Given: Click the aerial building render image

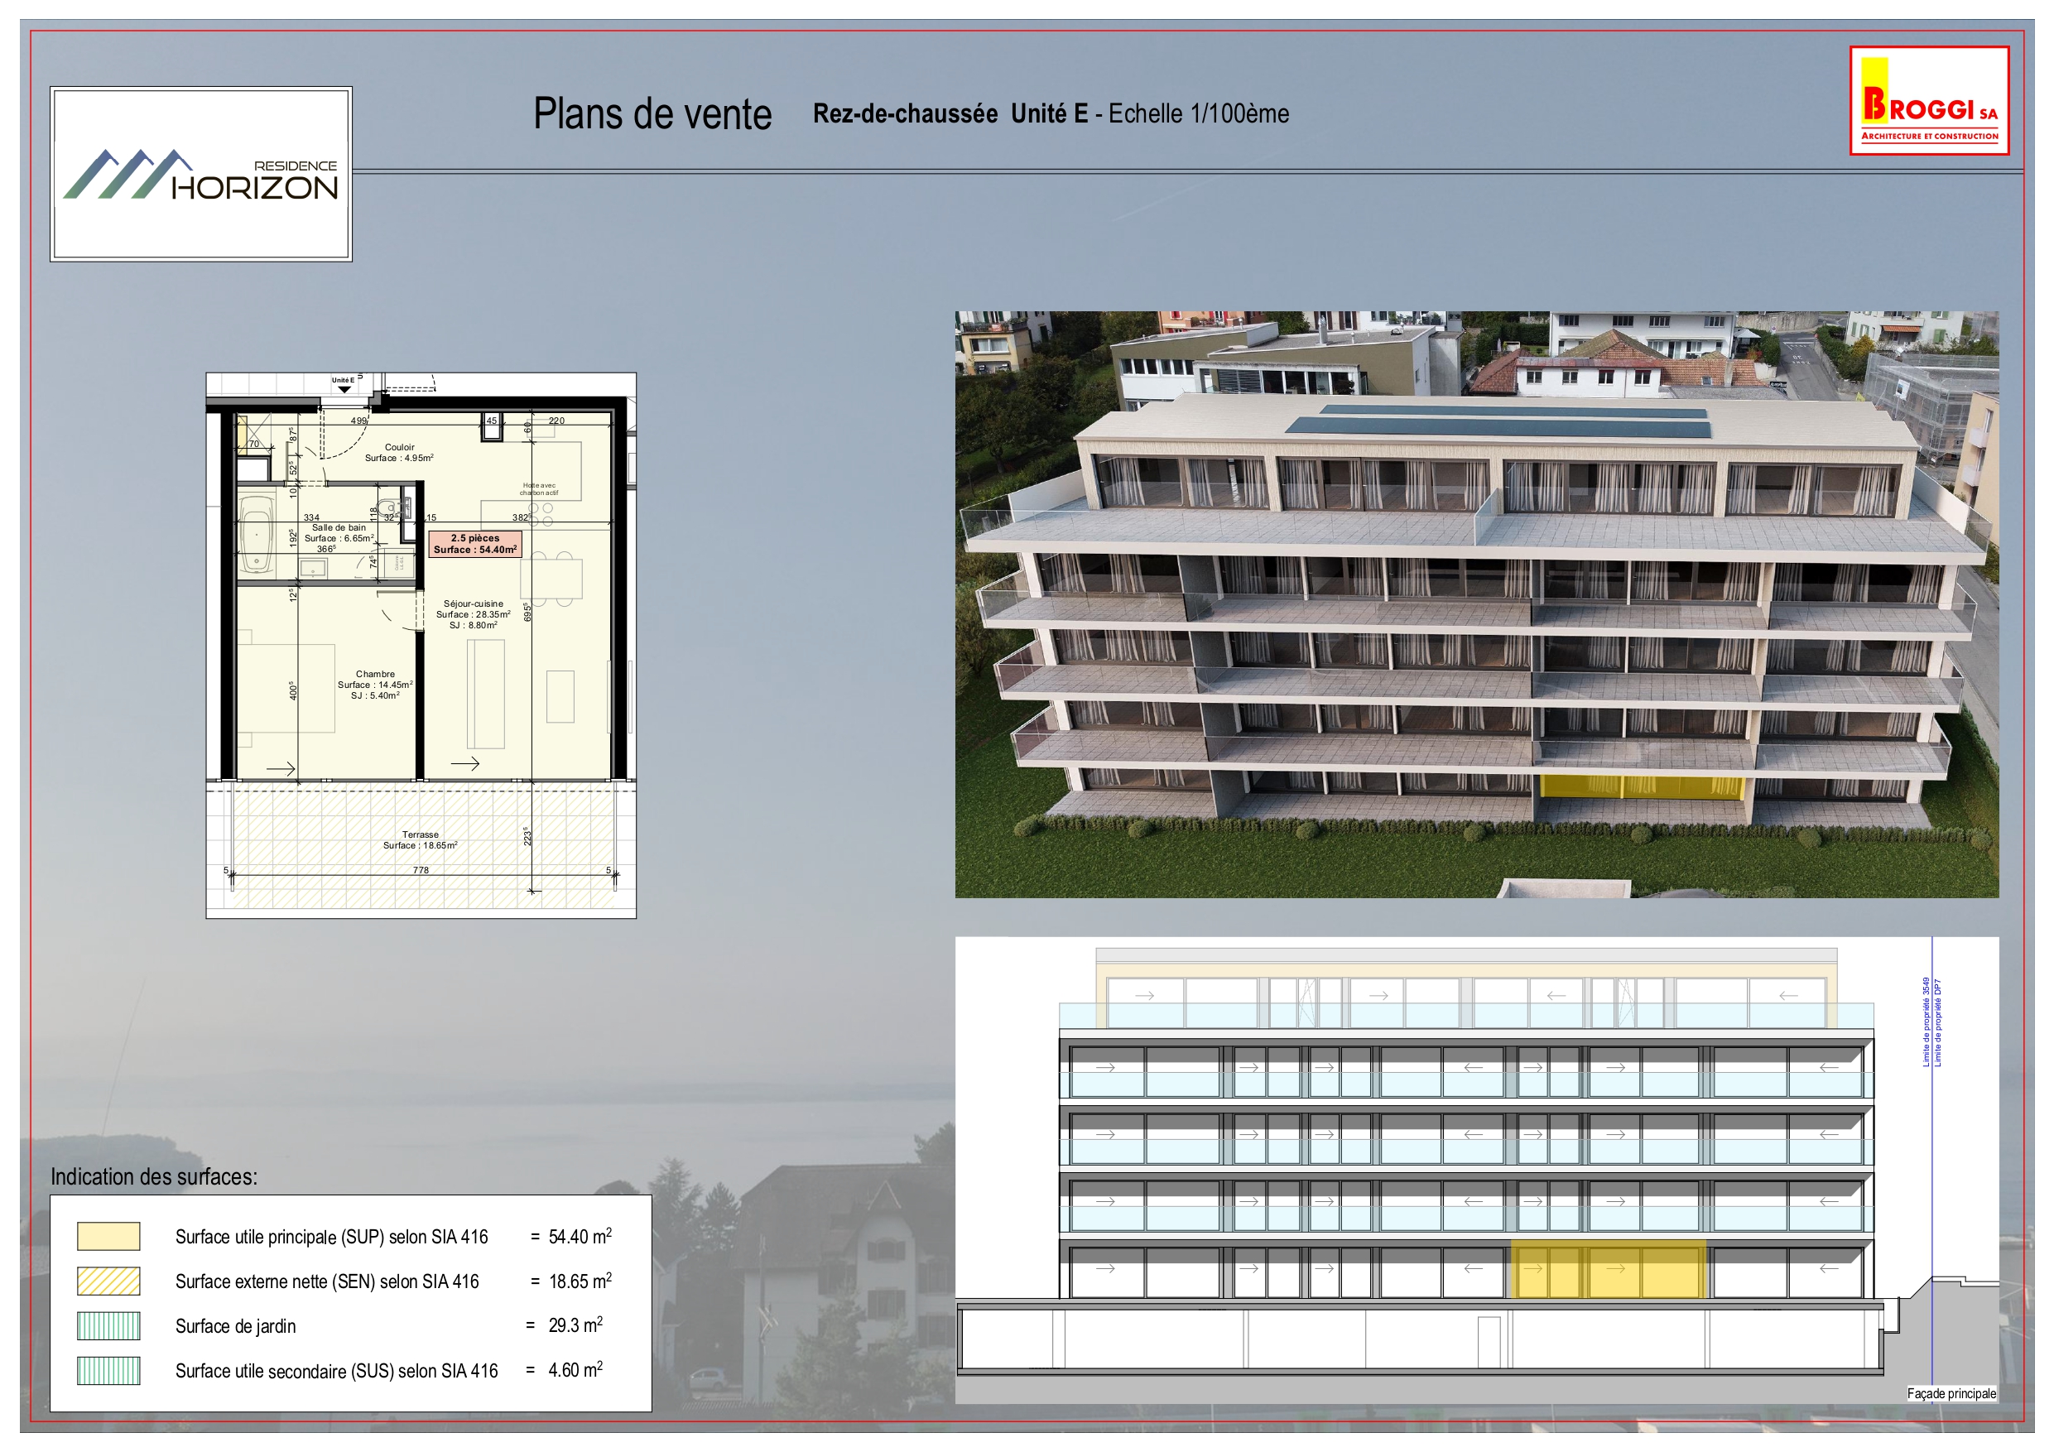Looking at the screenshot, I should click(x=1476, y=603).
